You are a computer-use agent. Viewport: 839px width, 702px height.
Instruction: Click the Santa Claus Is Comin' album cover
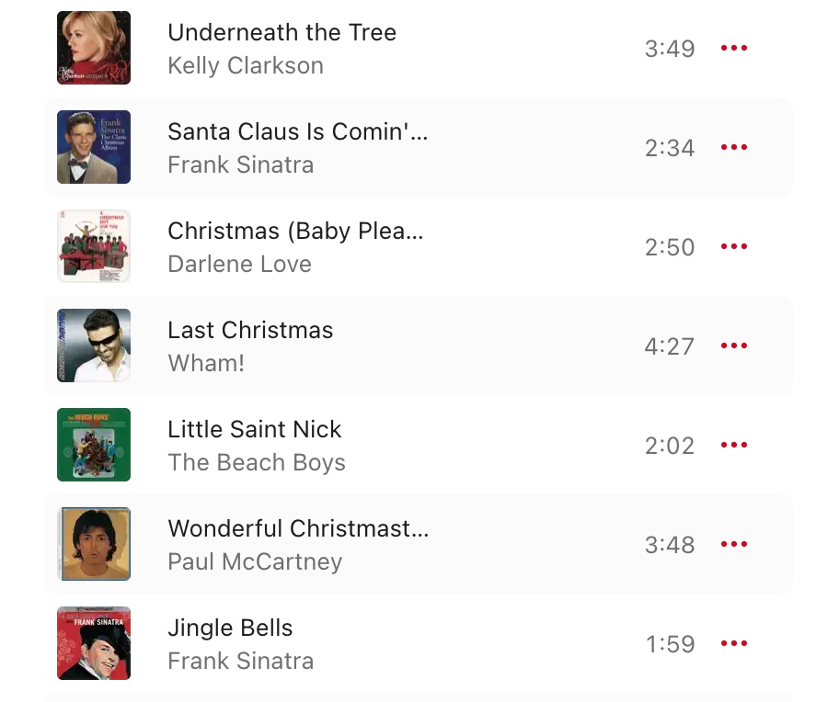pos(94,147)
